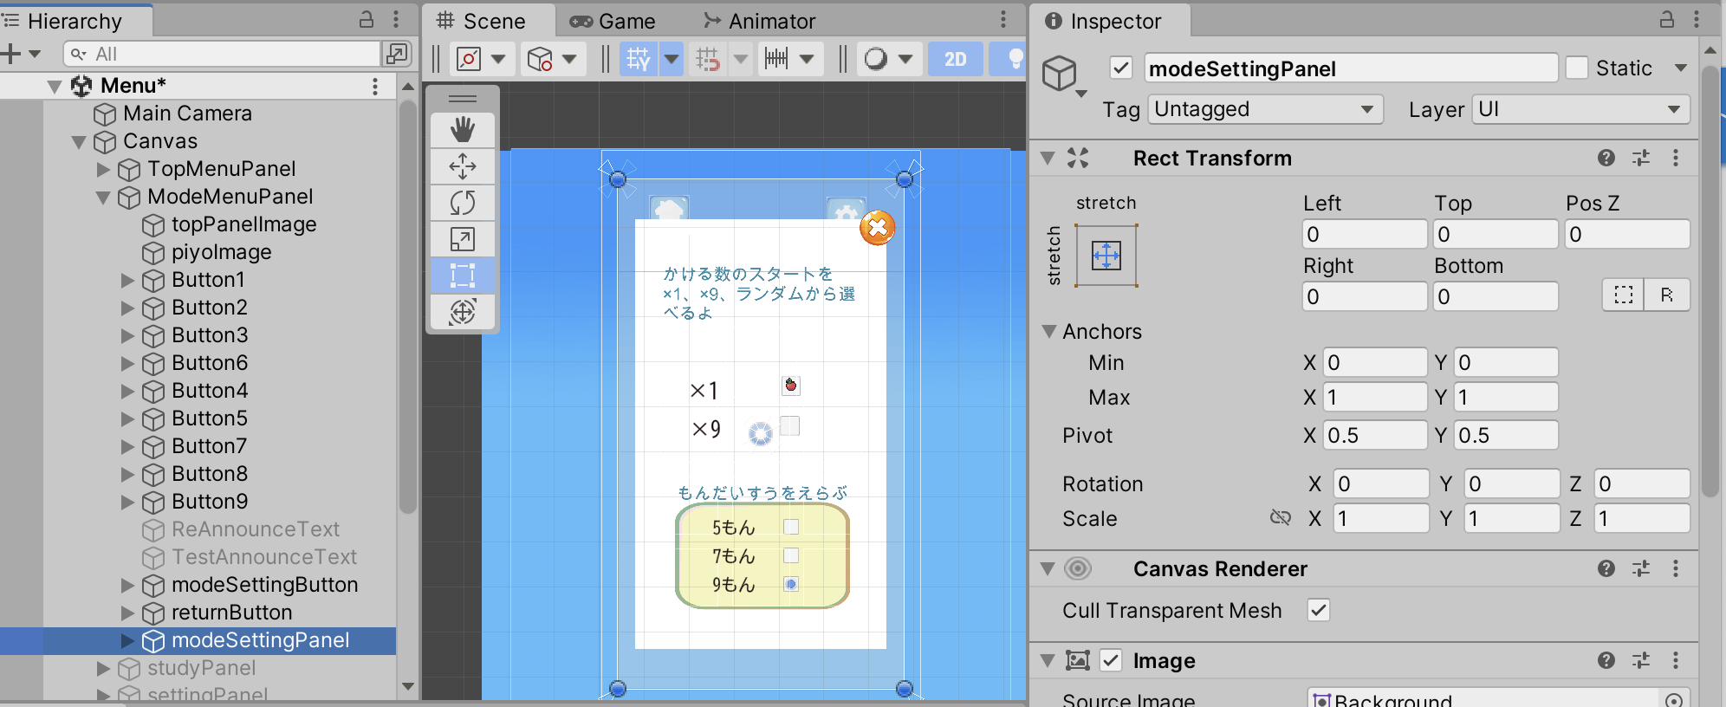The image size is (1726, 707).
Task: Expand the Button1 hierarchy item
Action: 127,280
